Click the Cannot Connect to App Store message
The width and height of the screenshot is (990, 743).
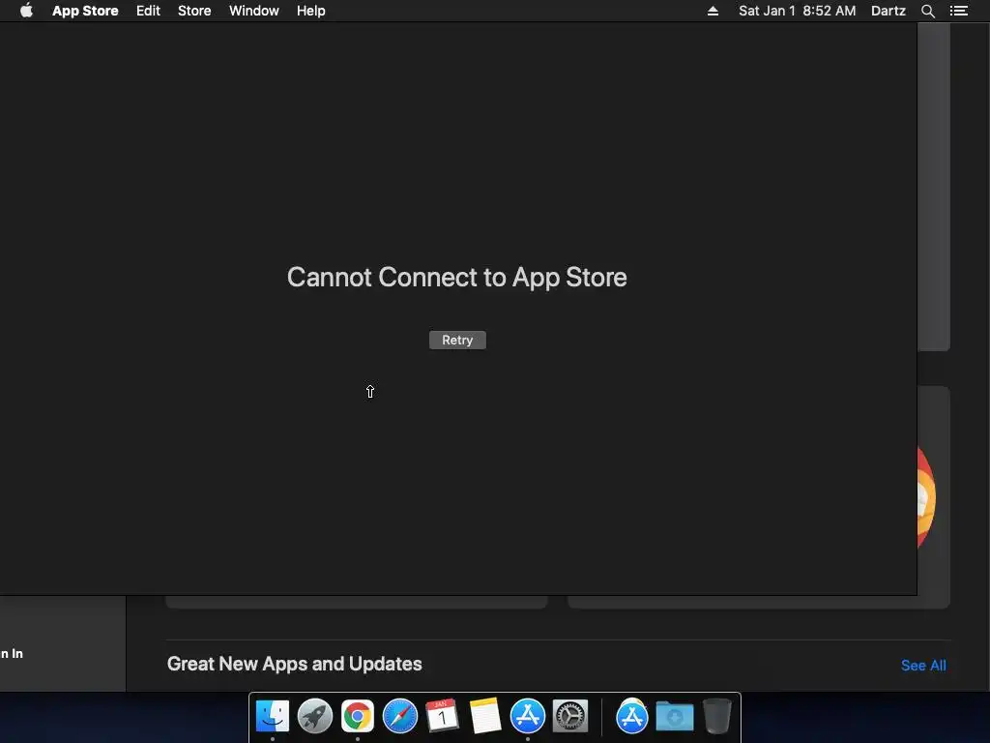click(457, 278)
